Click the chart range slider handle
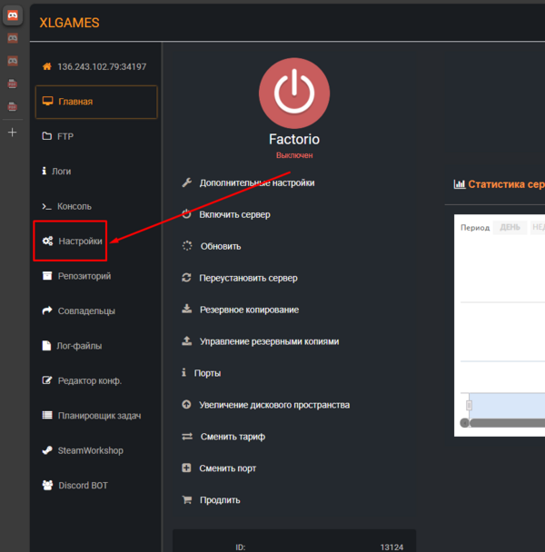The image size is (545, 552). point(470,405)
